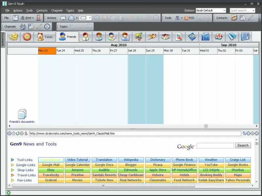This screenshot has height=196, width=262.
Task: Select the airplane travel tab icon
Action: 152,37
